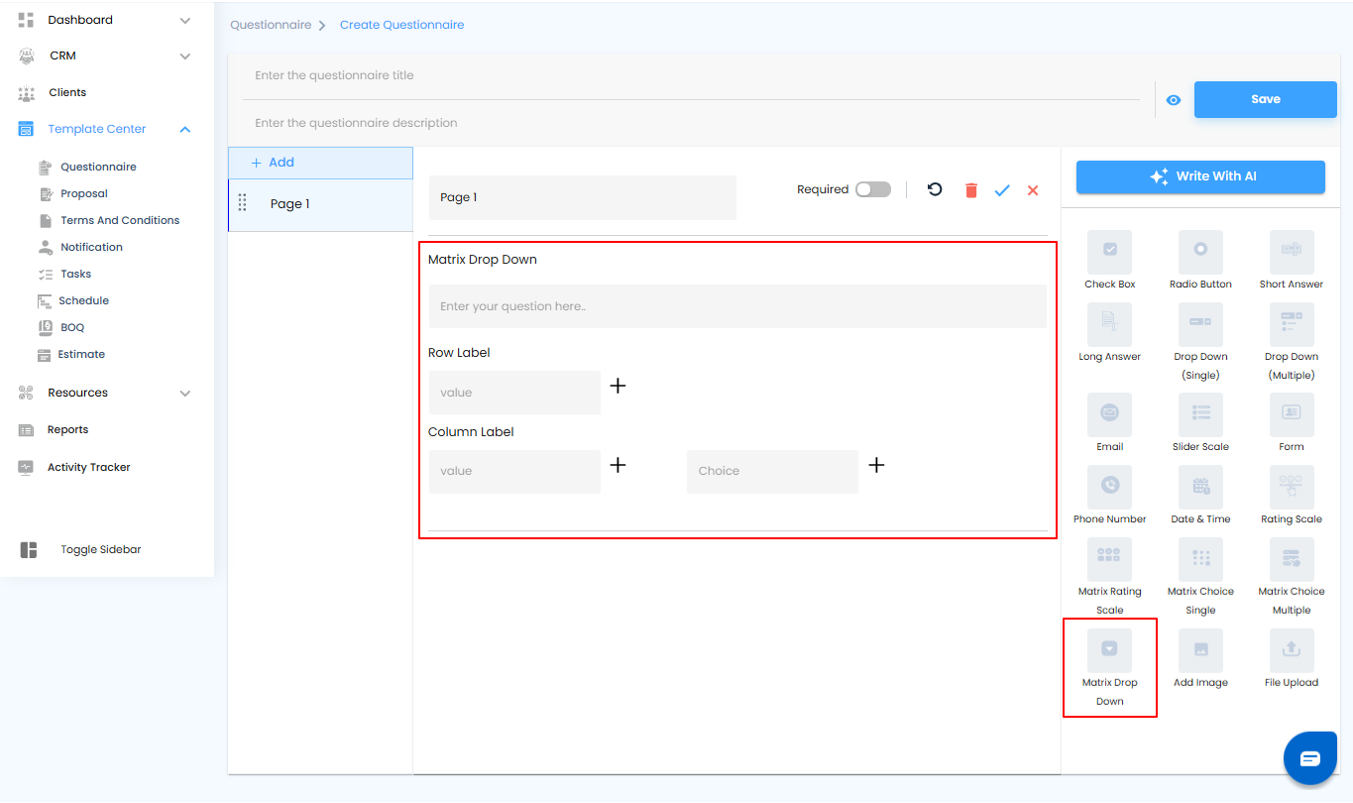The width and height of the screenshot is (1353, 803).
Task: Click the questionnaire title field
Action: pos(691,75)
